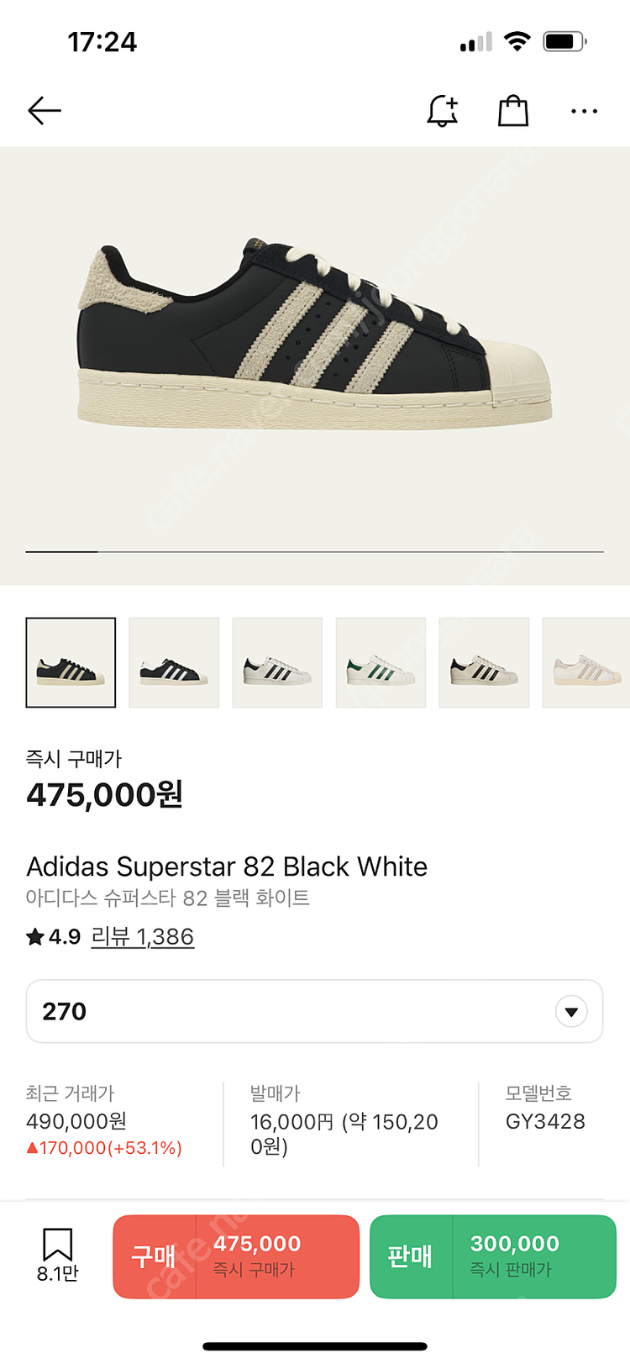Expand the size 270 dropdown arrow
The width and height of the screenshot is (630, 1364).
pyautogui.click(x=571, y=1012)
